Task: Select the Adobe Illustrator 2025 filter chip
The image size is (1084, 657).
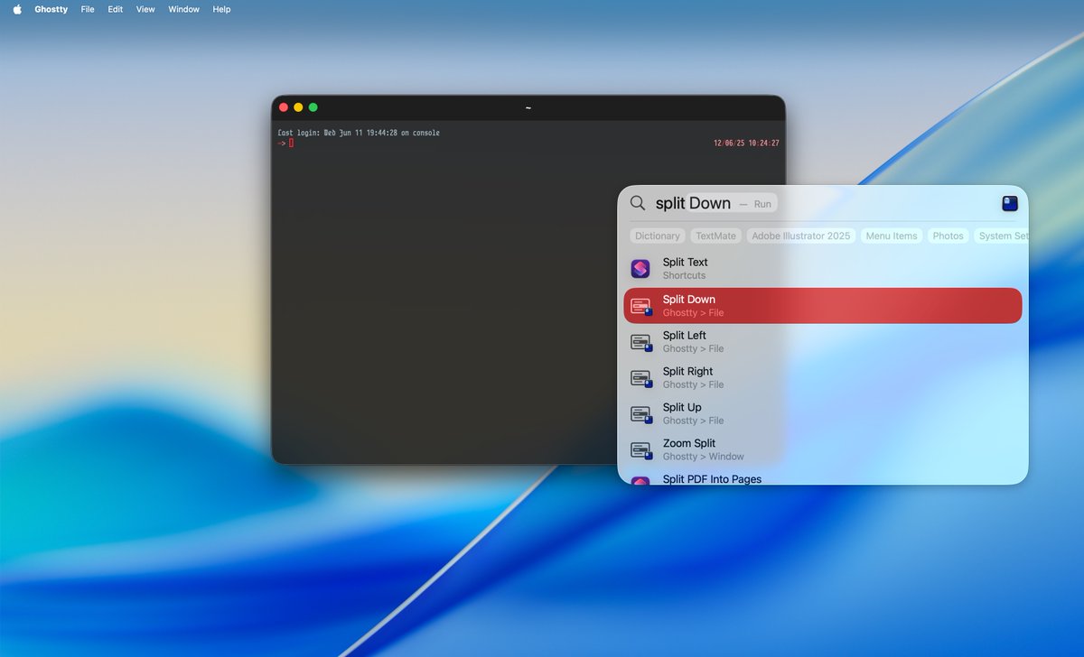Action: (801, 236)
